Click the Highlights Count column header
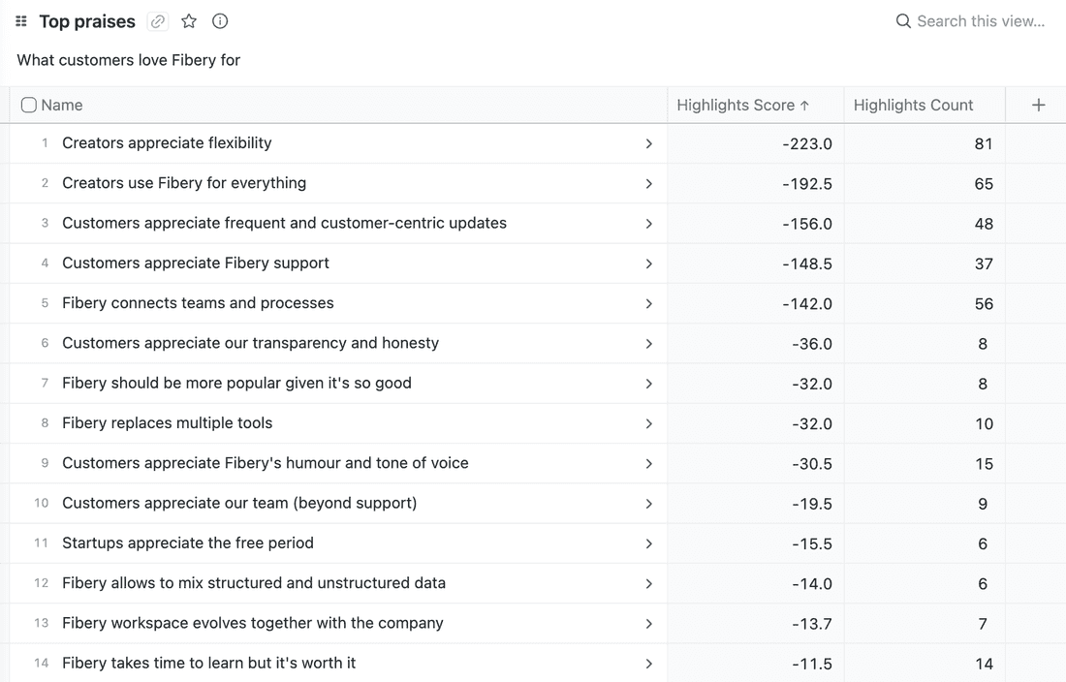 913,106
